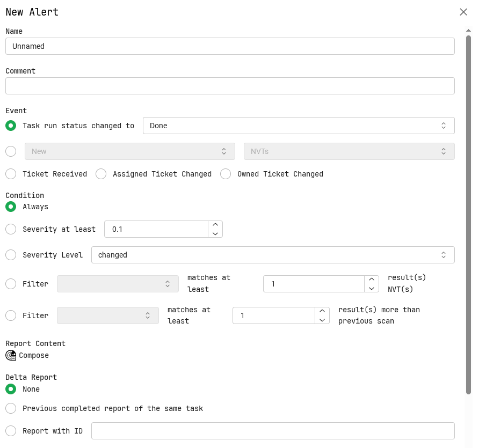Choose the Severity at least condition
Image resolution: width=479 pixels, height=448 pixels.
(11, 229)
